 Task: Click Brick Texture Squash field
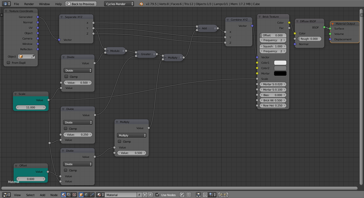point(273,46)
